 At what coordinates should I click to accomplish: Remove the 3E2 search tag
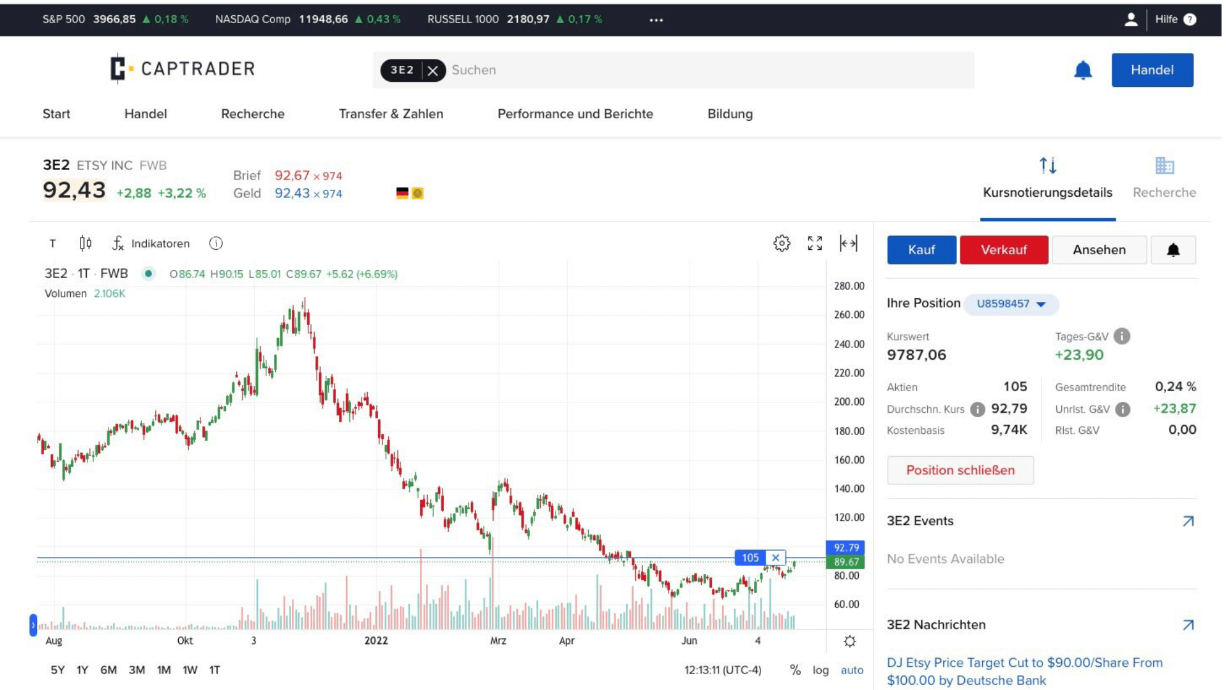tap(433, 70)
